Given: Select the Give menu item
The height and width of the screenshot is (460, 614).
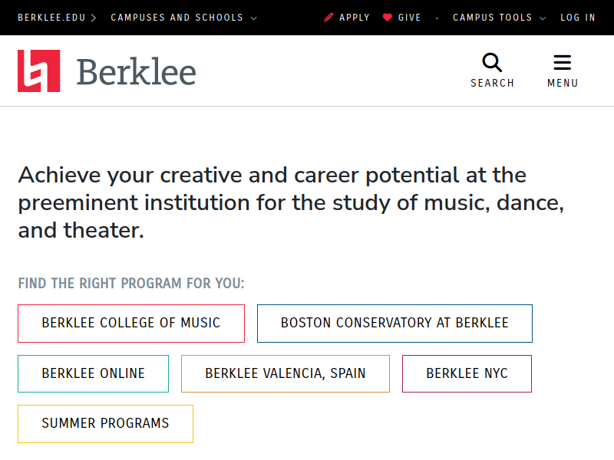Looking at the screenshot, I should 409,18.
